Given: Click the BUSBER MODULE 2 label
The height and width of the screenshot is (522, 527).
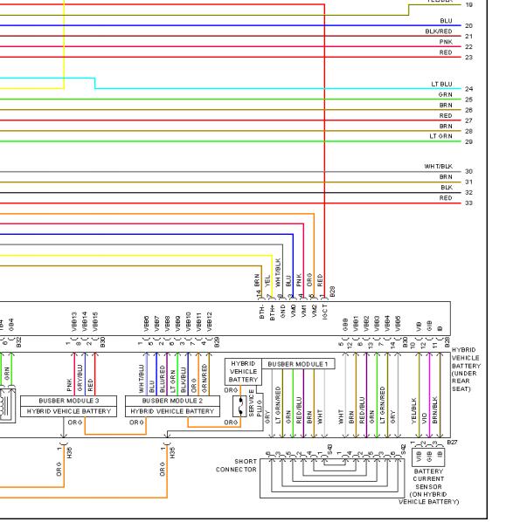Looking at the screenshot, I should coord(172,401).
